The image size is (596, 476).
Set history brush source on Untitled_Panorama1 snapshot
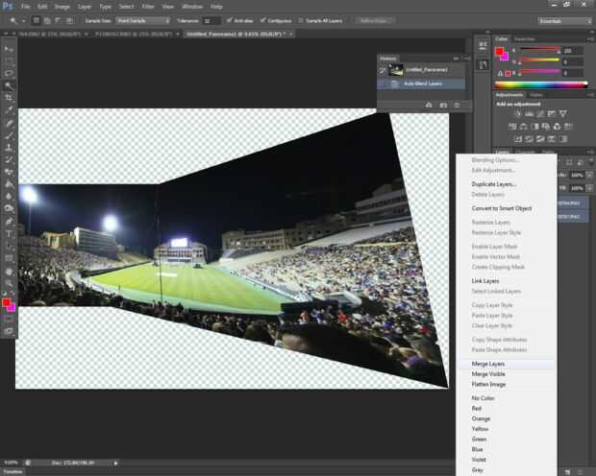(382, 70)
